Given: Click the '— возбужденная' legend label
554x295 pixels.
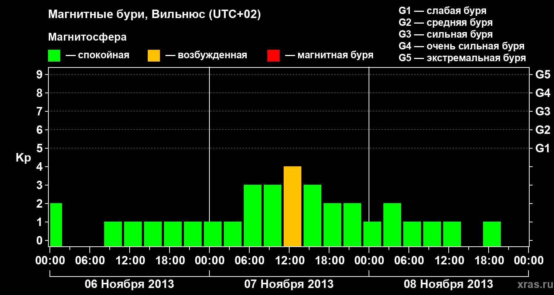Looking at the screenshot, I should point(206,55).
